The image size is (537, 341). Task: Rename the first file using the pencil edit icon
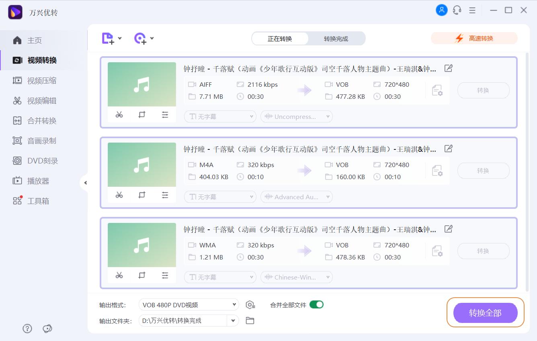448,68
